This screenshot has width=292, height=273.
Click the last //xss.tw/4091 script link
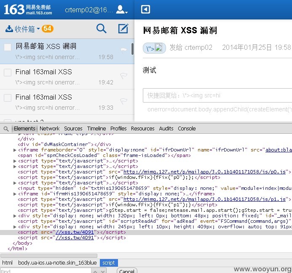75,238
